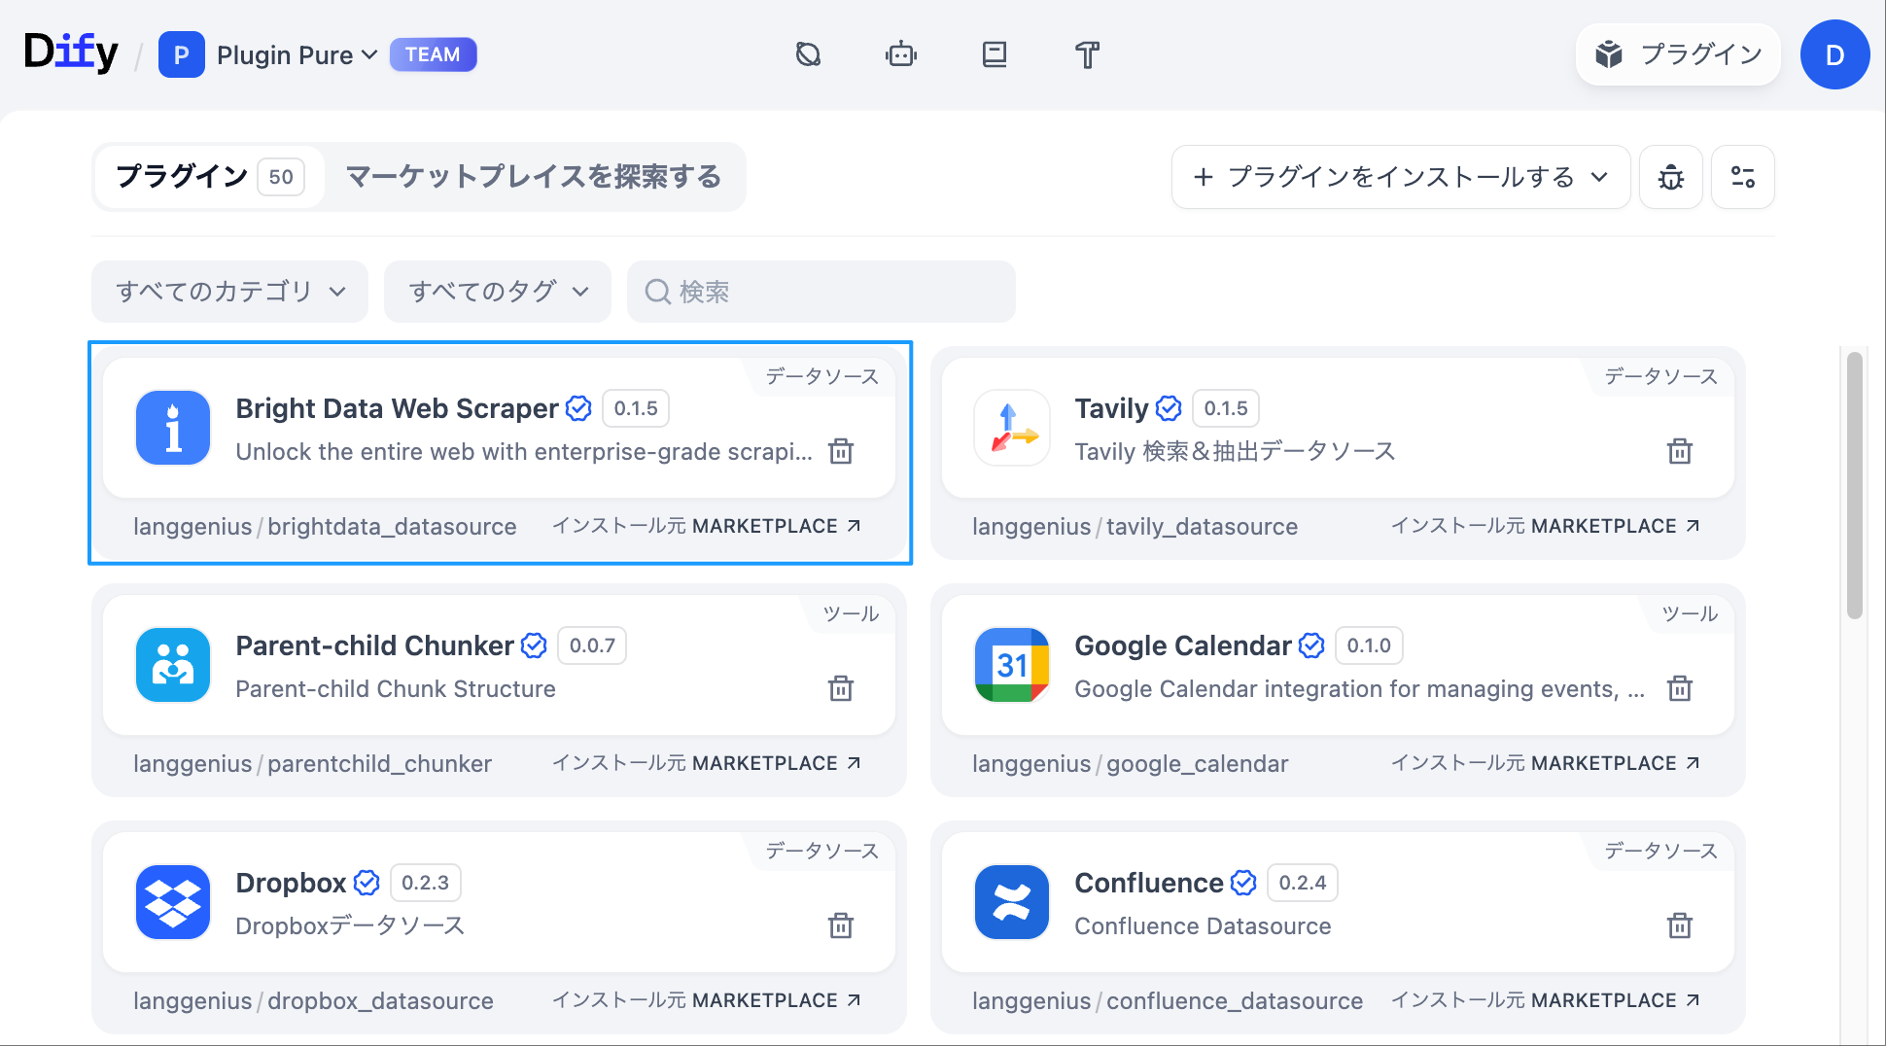Click the Parent-child Chunker plugin icon
The height and width of the screenshot is (1046, 1886).
point(173,665)
